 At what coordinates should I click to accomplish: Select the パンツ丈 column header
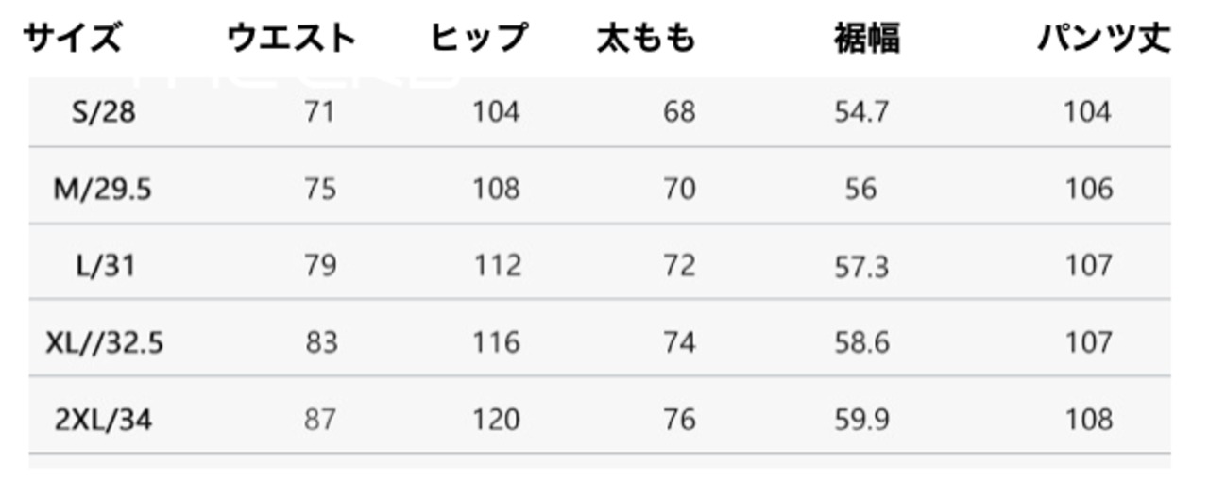[1103, 39]
